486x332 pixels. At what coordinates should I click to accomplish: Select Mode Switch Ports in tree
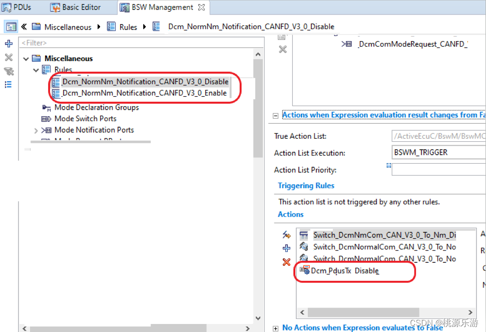tap(85, 118)
